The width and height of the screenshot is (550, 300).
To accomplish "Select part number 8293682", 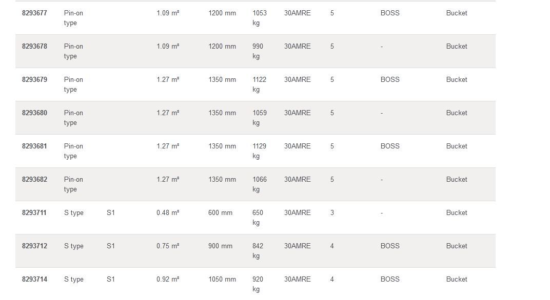I will [34, 180].
